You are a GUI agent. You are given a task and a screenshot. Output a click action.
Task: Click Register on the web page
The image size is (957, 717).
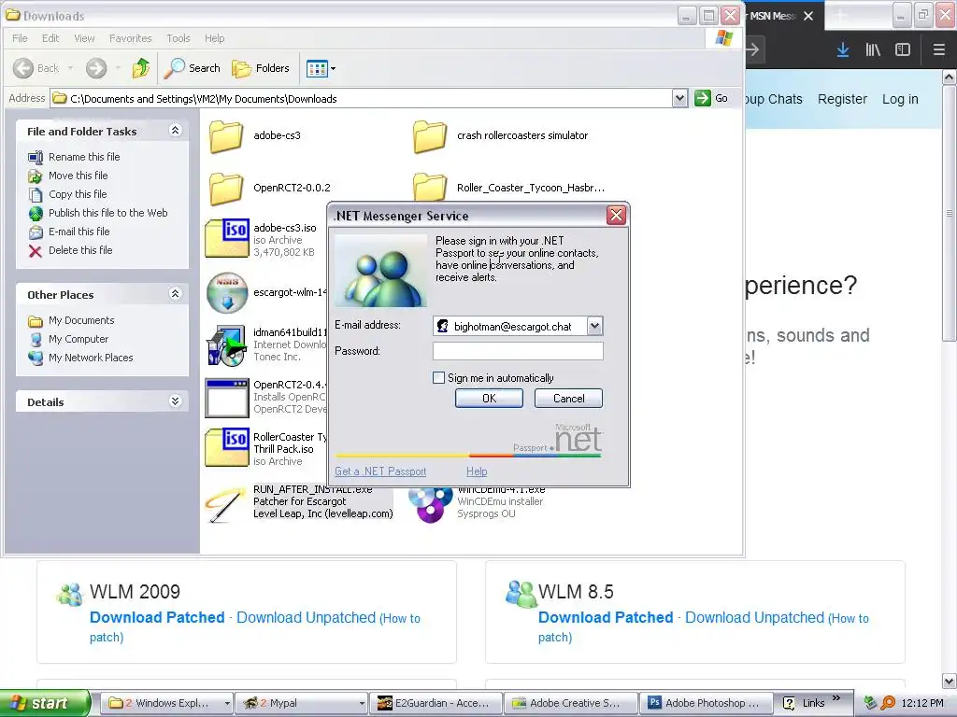coord(842,99)
